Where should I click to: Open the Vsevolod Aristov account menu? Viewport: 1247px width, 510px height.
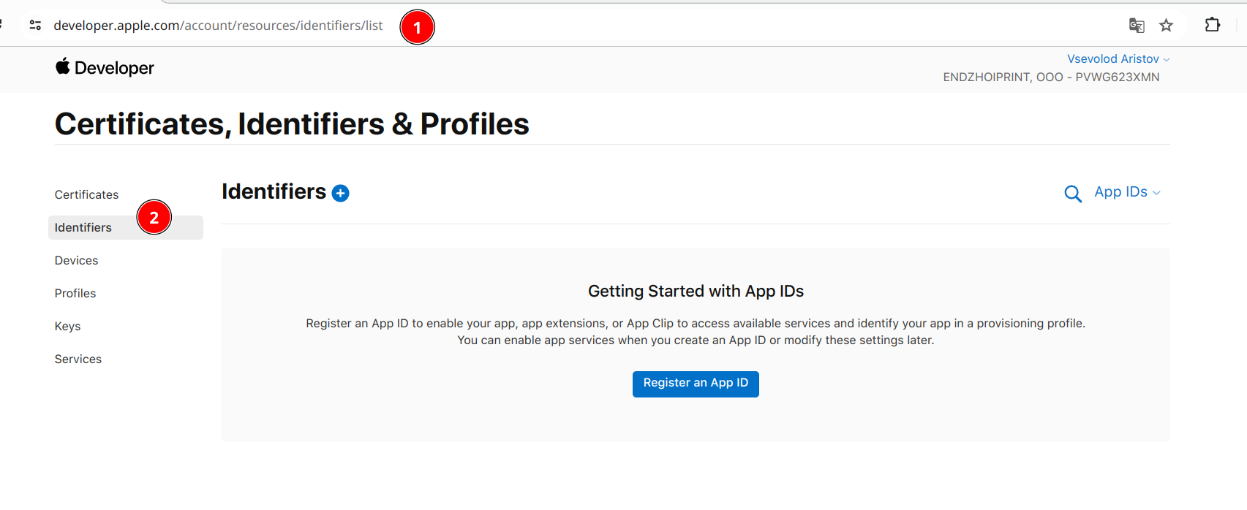[x=1118, y=58]
